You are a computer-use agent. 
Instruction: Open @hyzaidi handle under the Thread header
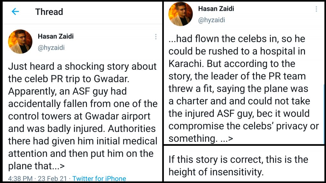coord(51,48)
